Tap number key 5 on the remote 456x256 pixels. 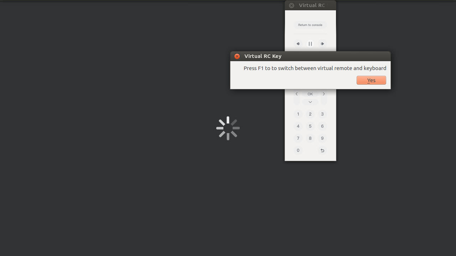pos(310,126)
